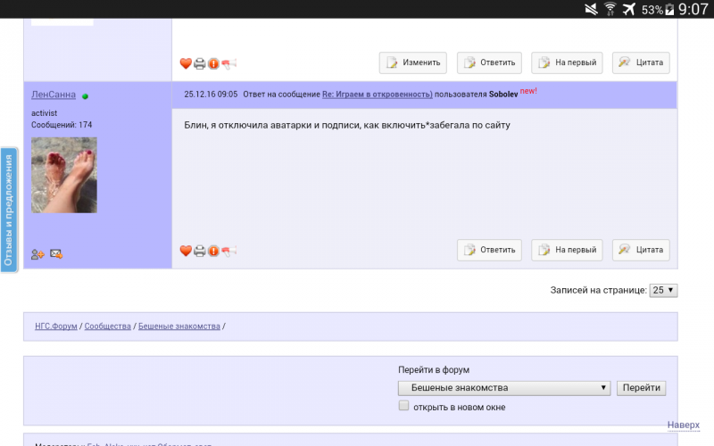Open ЛенСанна's avatar image
Image resolution: width=714 pixels, height=446 pixels.
click(x=64, y=175)
